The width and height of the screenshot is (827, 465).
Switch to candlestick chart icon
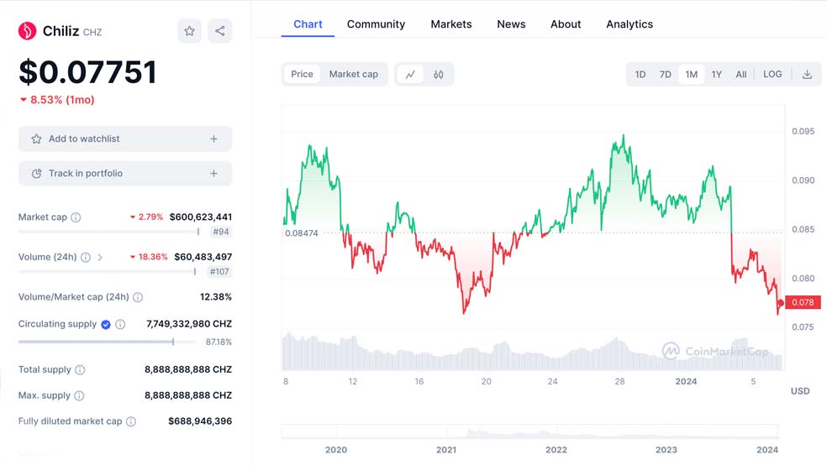(438, 74)
